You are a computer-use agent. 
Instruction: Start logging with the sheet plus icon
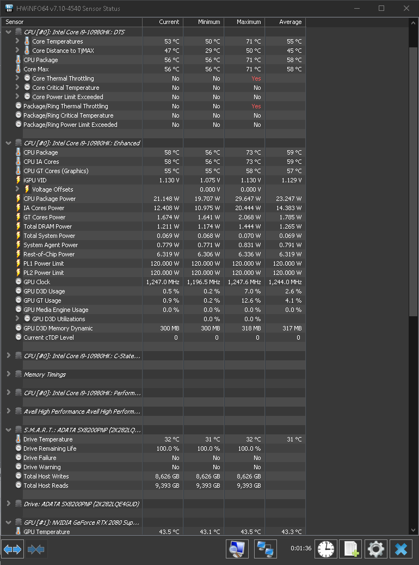coord(351,549)
